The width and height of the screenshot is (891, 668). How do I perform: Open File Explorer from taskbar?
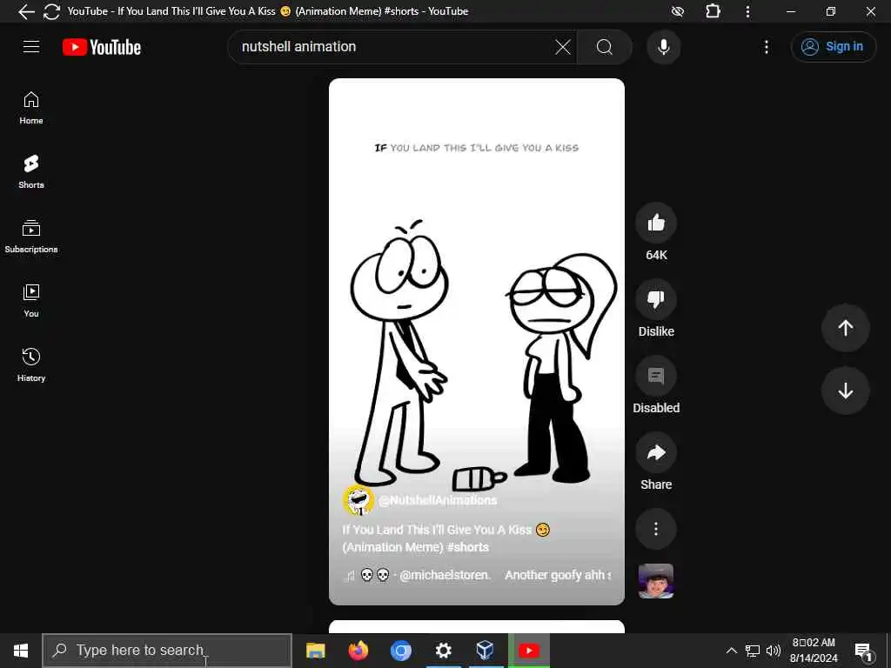315,651
